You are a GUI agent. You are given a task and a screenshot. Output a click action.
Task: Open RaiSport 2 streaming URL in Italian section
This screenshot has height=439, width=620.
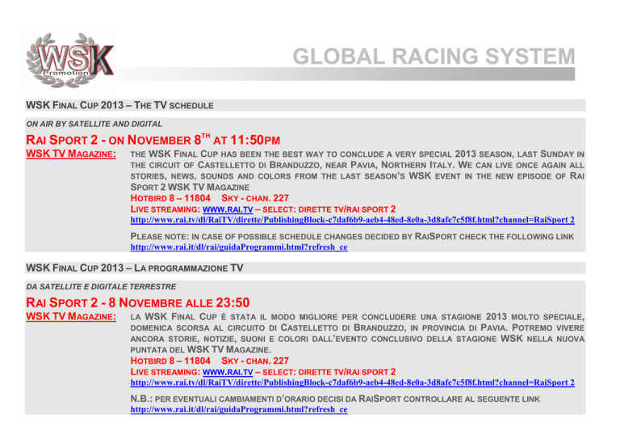[352, 382]
